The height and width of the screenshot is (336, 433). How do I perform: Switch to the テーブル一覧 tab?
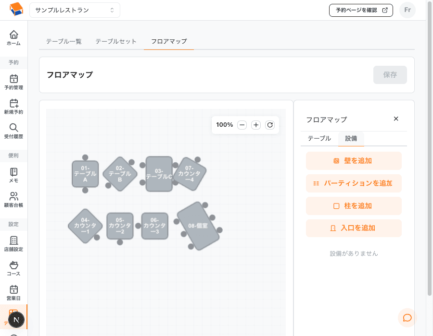coord(64,41)
